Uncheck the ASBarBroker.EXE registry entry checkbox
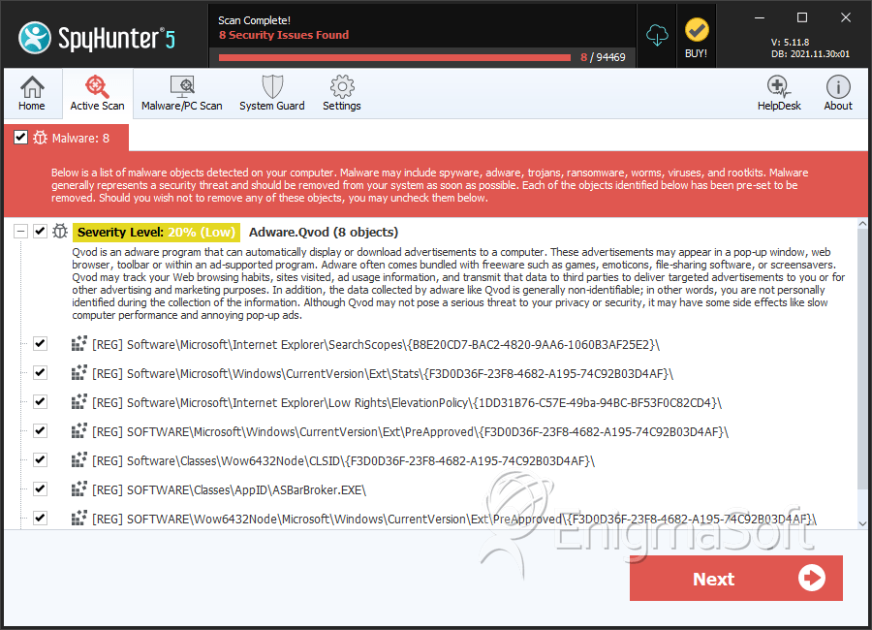Image resolution: width=872 pixels, height=630 pixels. coord(40,489)
